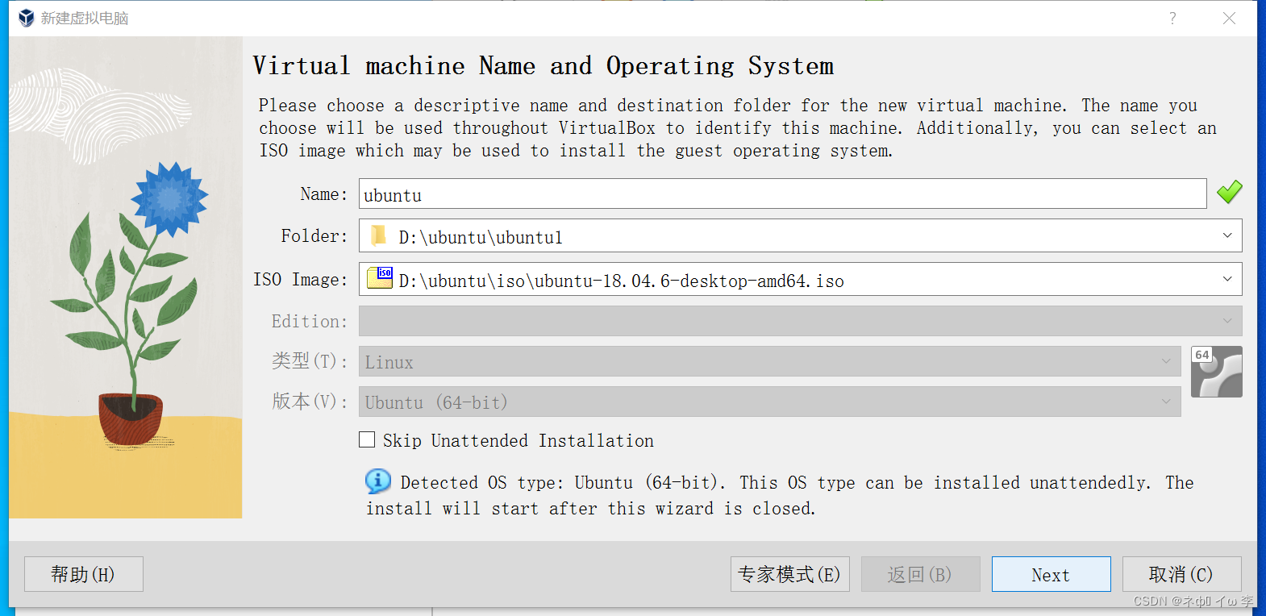The height and width of the screenshot is (616, 1266).
Task: Click the blue information icon near Detected OS
Action: (378, 481)
